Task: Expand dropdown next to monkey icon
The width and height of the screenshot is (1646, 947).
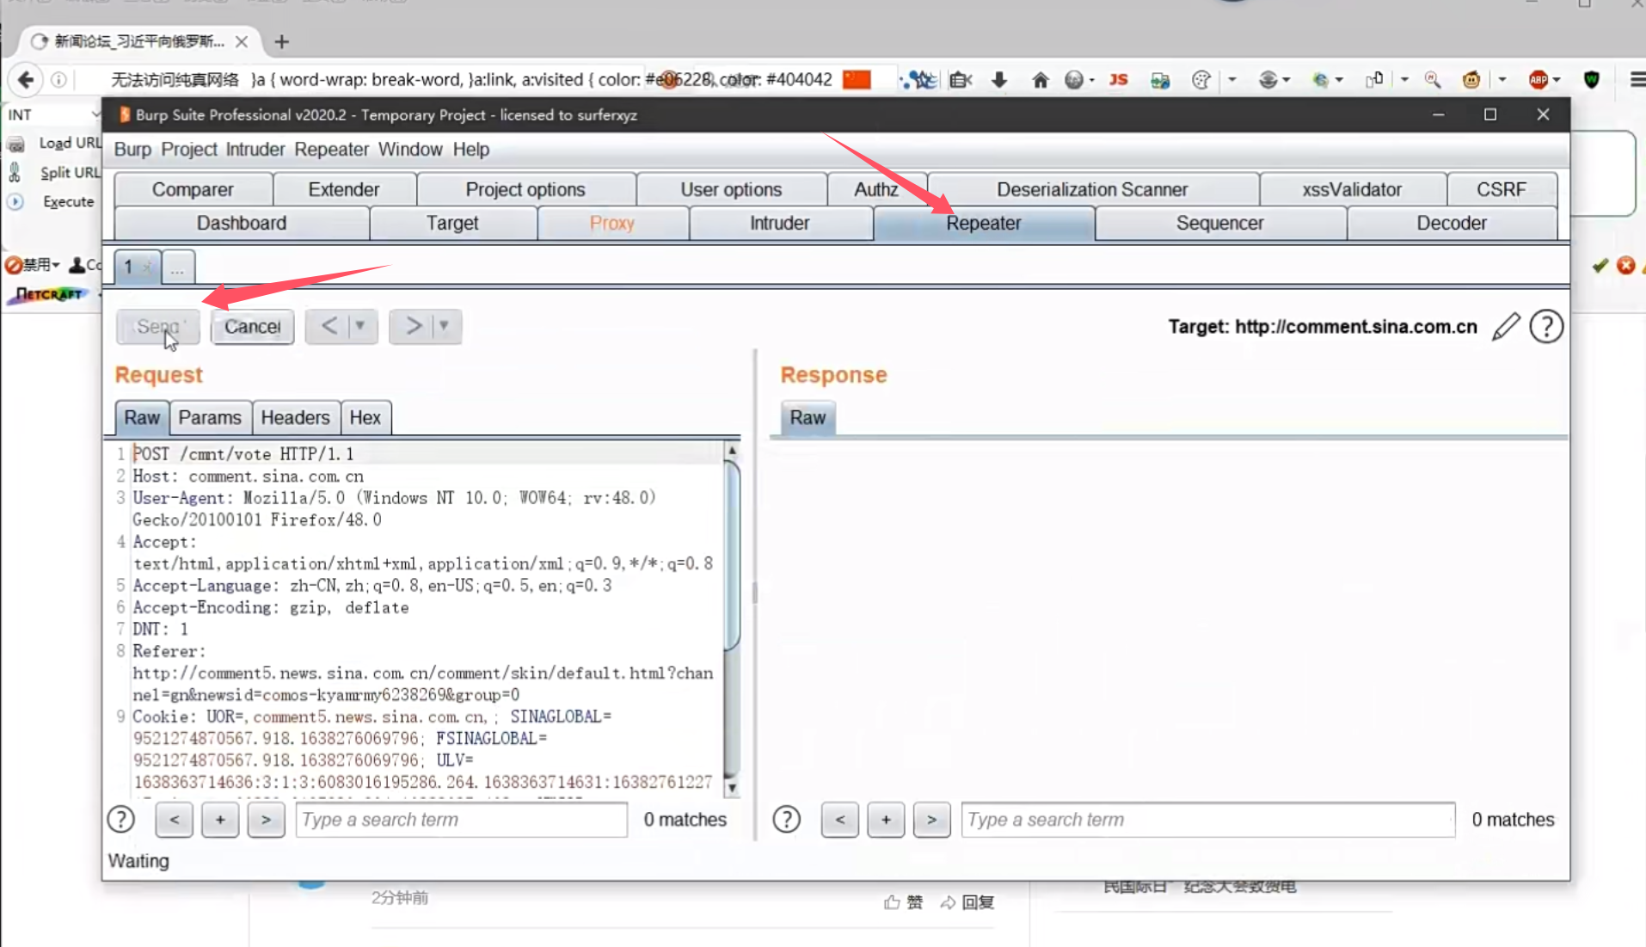Action: [x=1502, y=80]
